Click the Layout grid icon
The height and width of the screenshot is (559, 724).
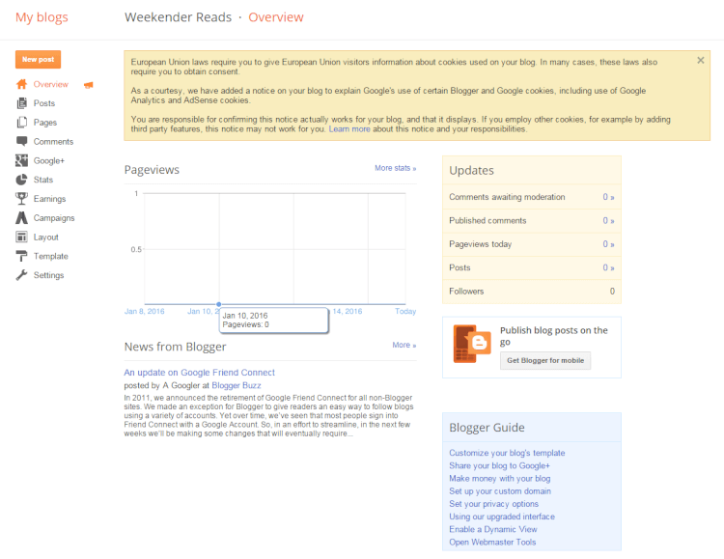21,237
